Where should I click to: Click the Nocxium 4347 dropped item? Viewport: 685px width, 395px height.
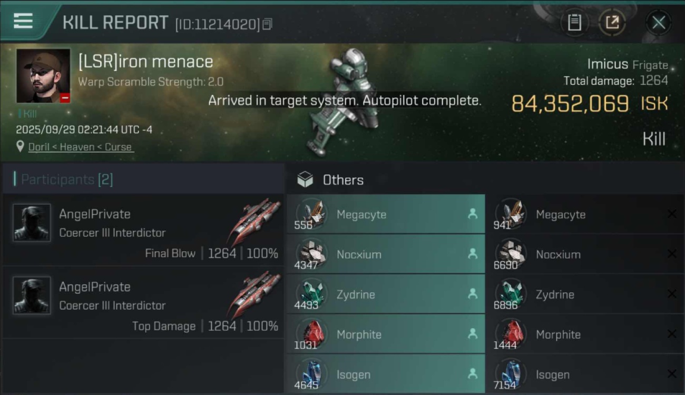(386, 254)
